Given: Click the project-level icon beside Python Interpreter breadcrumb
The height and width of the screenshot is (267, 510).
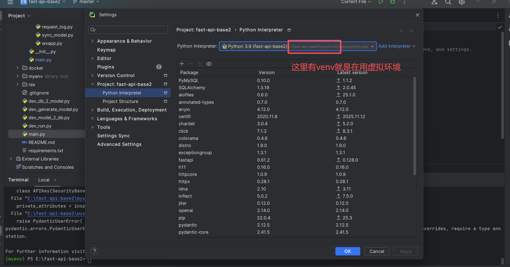Looking at the screenshot, I should (x=289, y=30).
